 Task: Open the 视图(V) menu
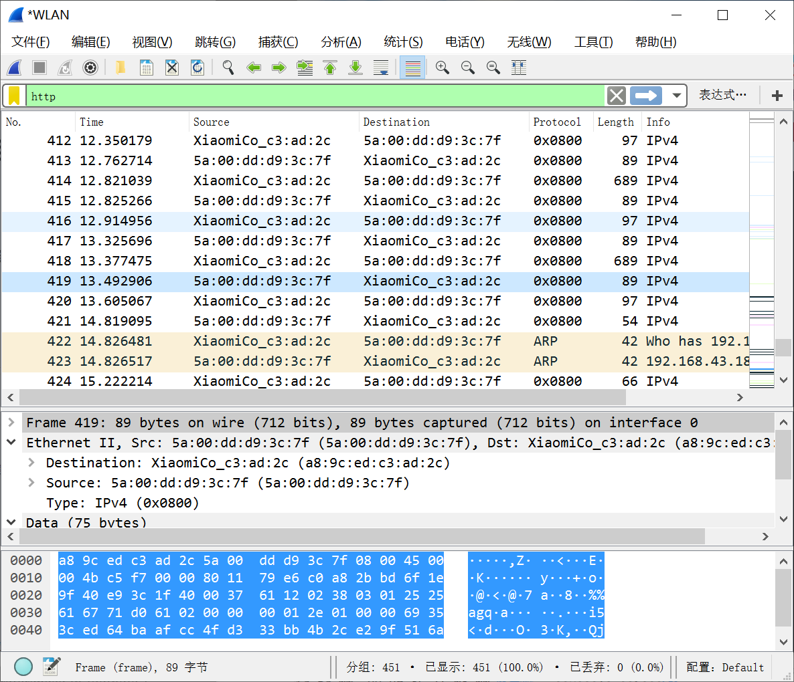pyautogui.click(x=152, y=42)
